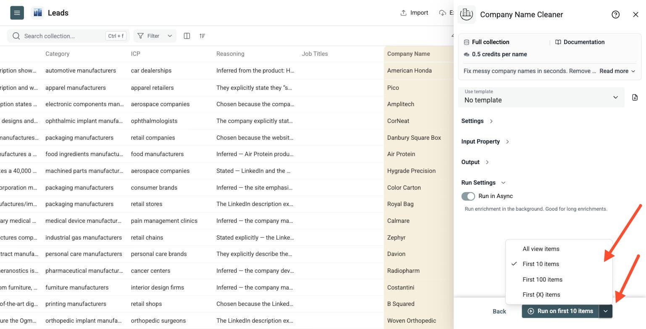Open the hamburger navigation menu
The image size is (646, 329).
coord(17,13)
